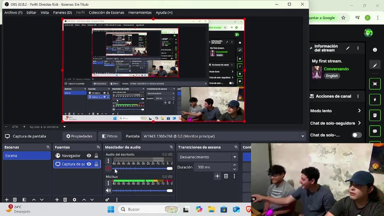Decrease Duración value with down arrow
The height and width of the screenshot is (216, 384).
[x=234, y=169]
